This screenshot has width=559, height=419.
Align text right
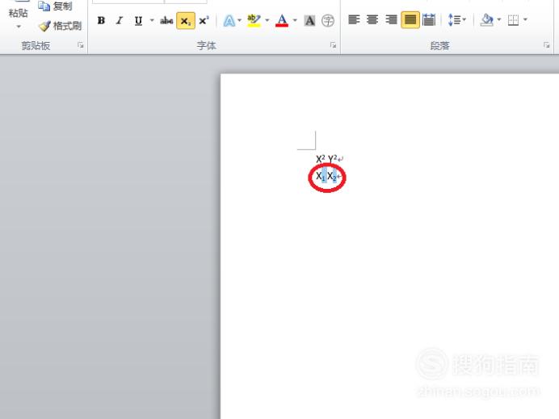tap(392, 19)
